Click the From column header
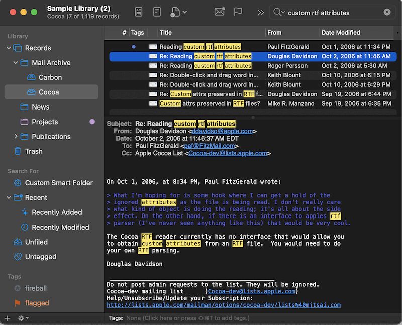The height and width of the screenshot is (325, 402). tap(274, 32)
